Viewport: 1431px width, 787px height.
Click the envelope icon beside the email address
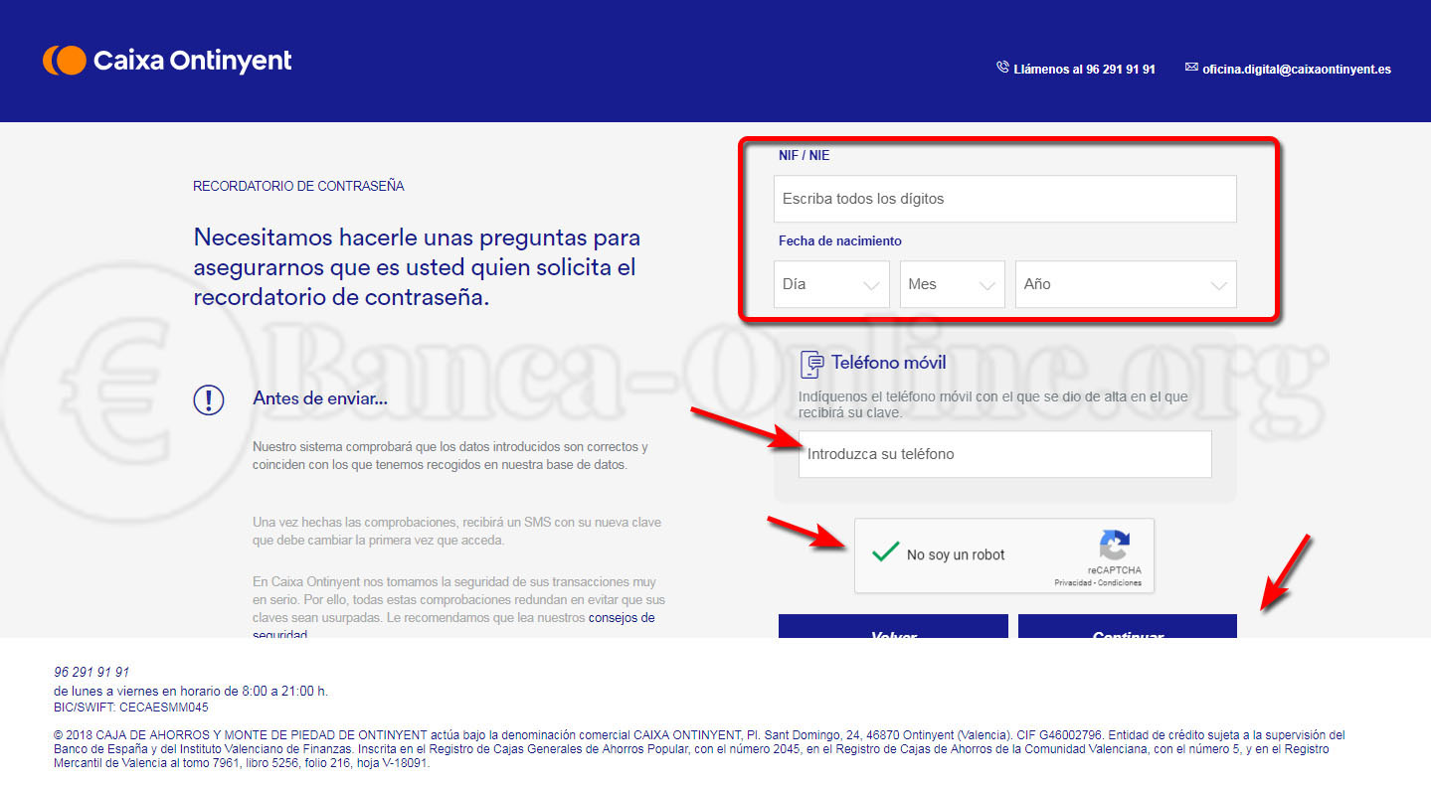(1191, 68)
